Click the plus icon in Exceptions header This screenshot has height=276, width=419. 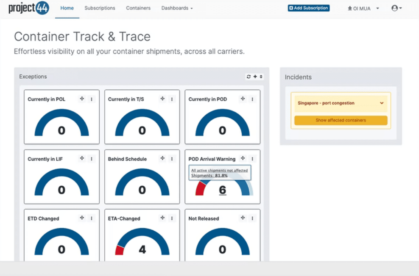click(255, 77)
